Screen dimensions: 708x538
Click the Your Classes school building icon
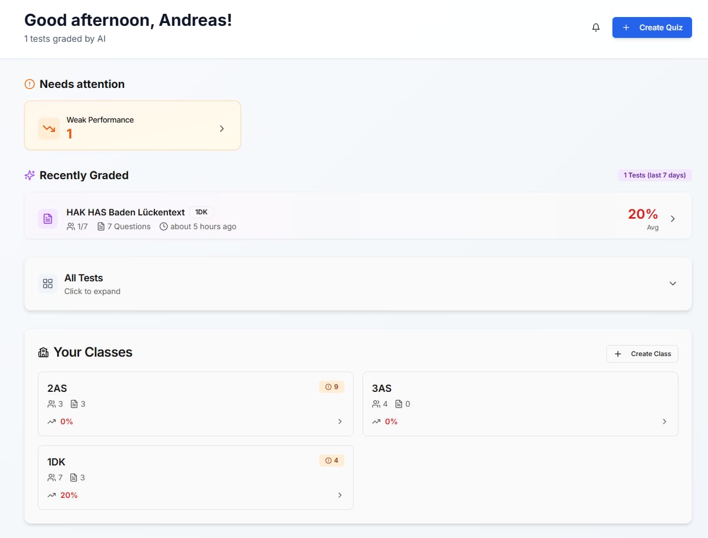[x=43, y=352]
